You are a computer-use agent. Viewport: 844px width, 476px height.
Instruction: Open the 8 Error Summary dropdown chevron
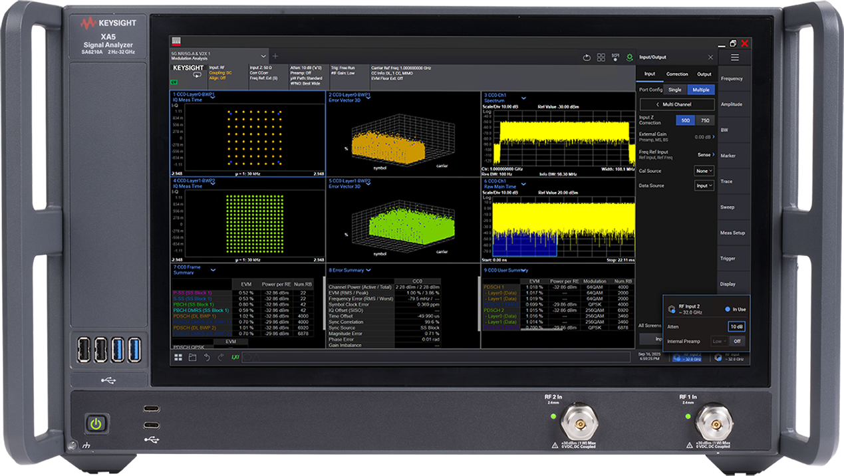368,270
